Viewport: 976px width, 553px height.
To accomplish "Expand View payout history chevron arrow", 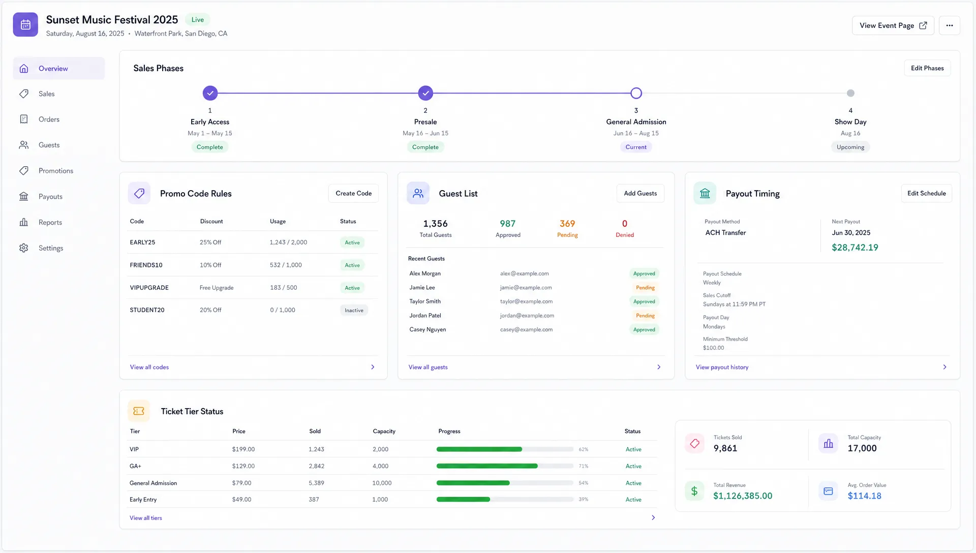I will [x=944, y=367].
